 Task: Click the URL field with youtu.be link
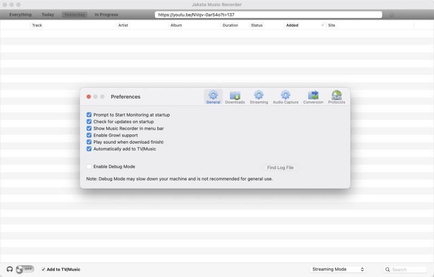[x=268, y=15]
